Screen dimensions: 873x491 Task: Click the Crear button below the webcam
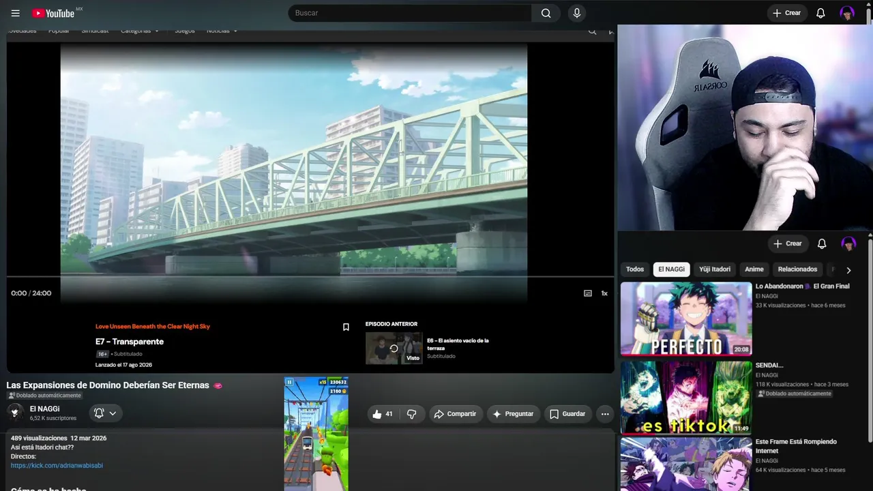[x=788, y=243]
